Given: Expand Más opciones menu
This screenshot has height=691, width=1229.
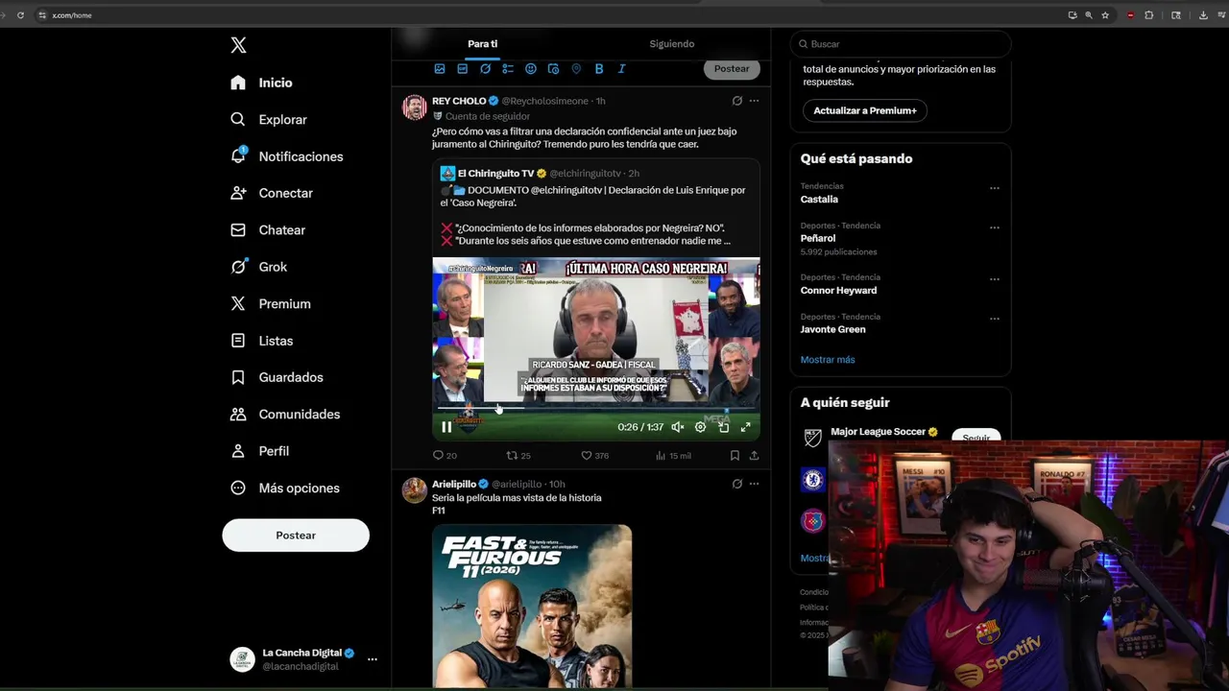Looking at the screenshot, I should 284,488.
